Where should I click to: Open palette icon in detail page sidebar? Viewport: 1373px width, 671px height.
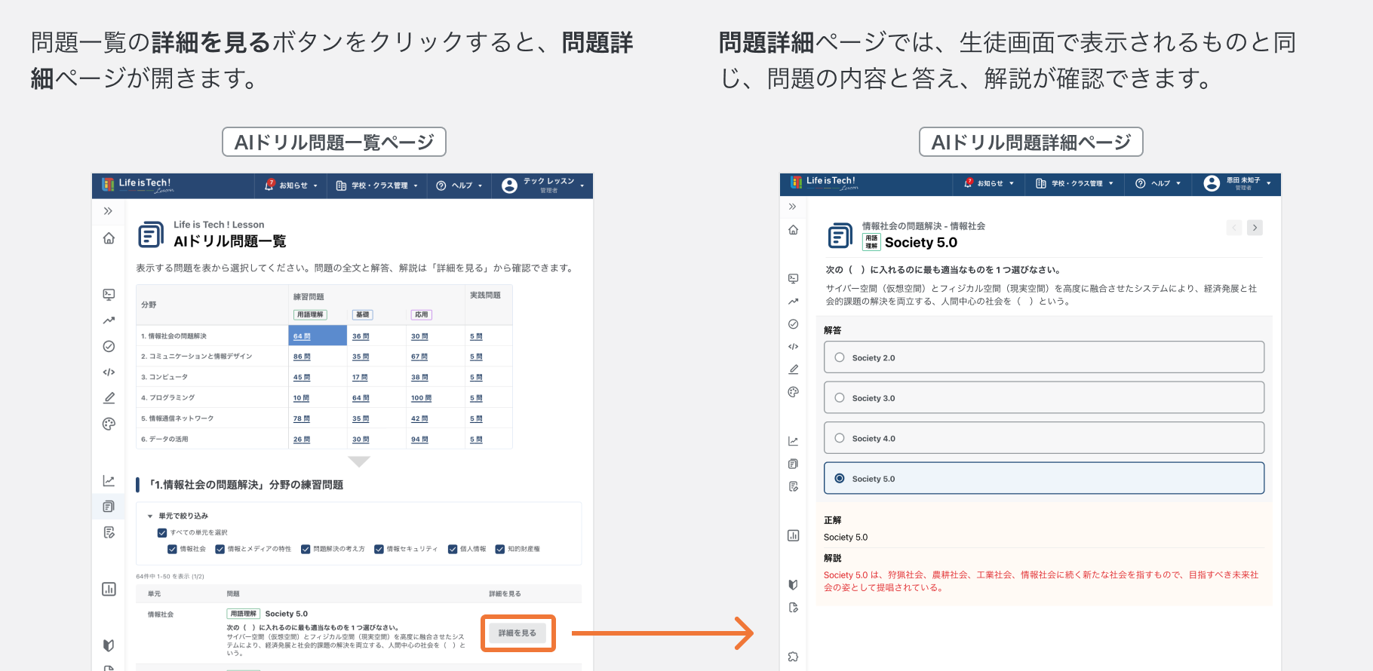pos(793,392)
